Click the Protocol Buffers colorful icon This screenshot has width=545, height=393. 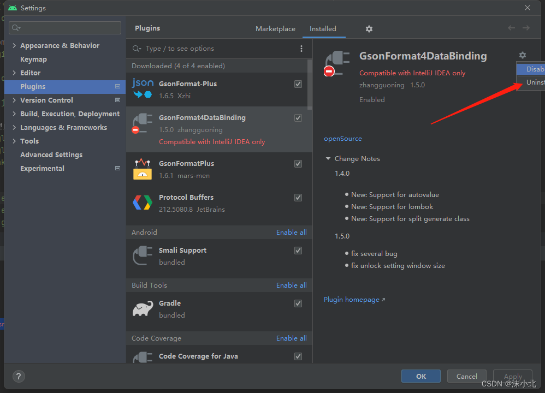(x=143, y=203)
